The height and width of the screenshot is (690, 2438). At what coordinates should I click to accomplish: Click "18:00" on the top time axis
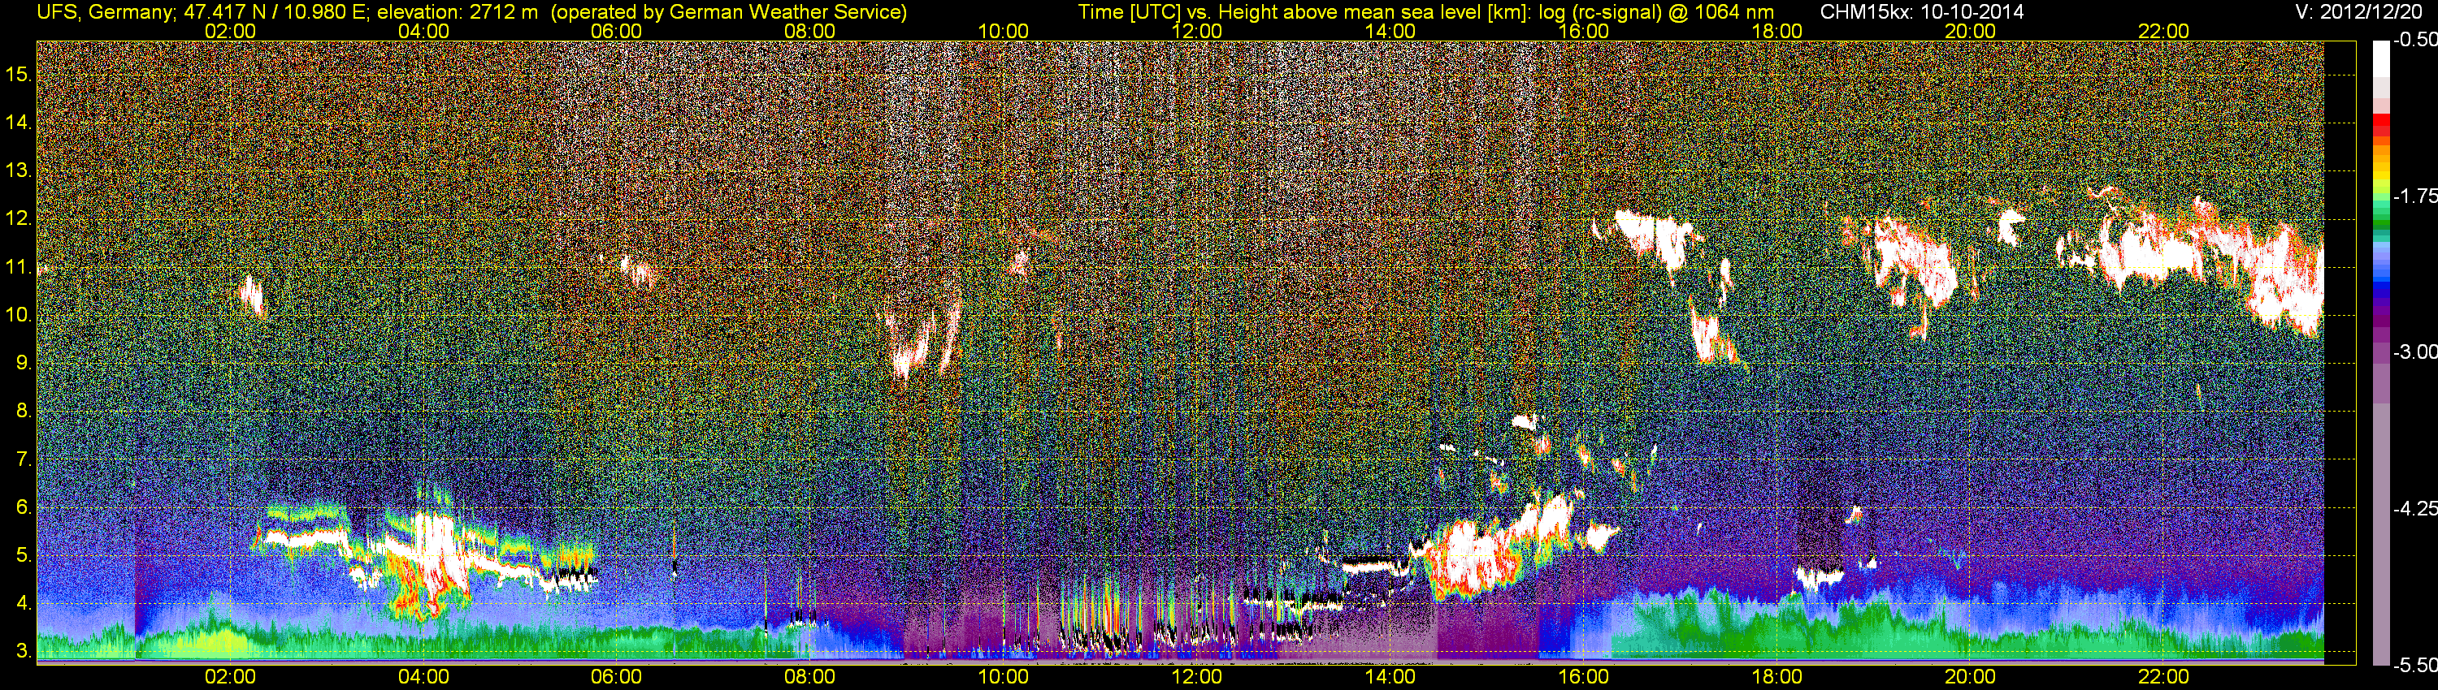click(x=1776, y=31)
